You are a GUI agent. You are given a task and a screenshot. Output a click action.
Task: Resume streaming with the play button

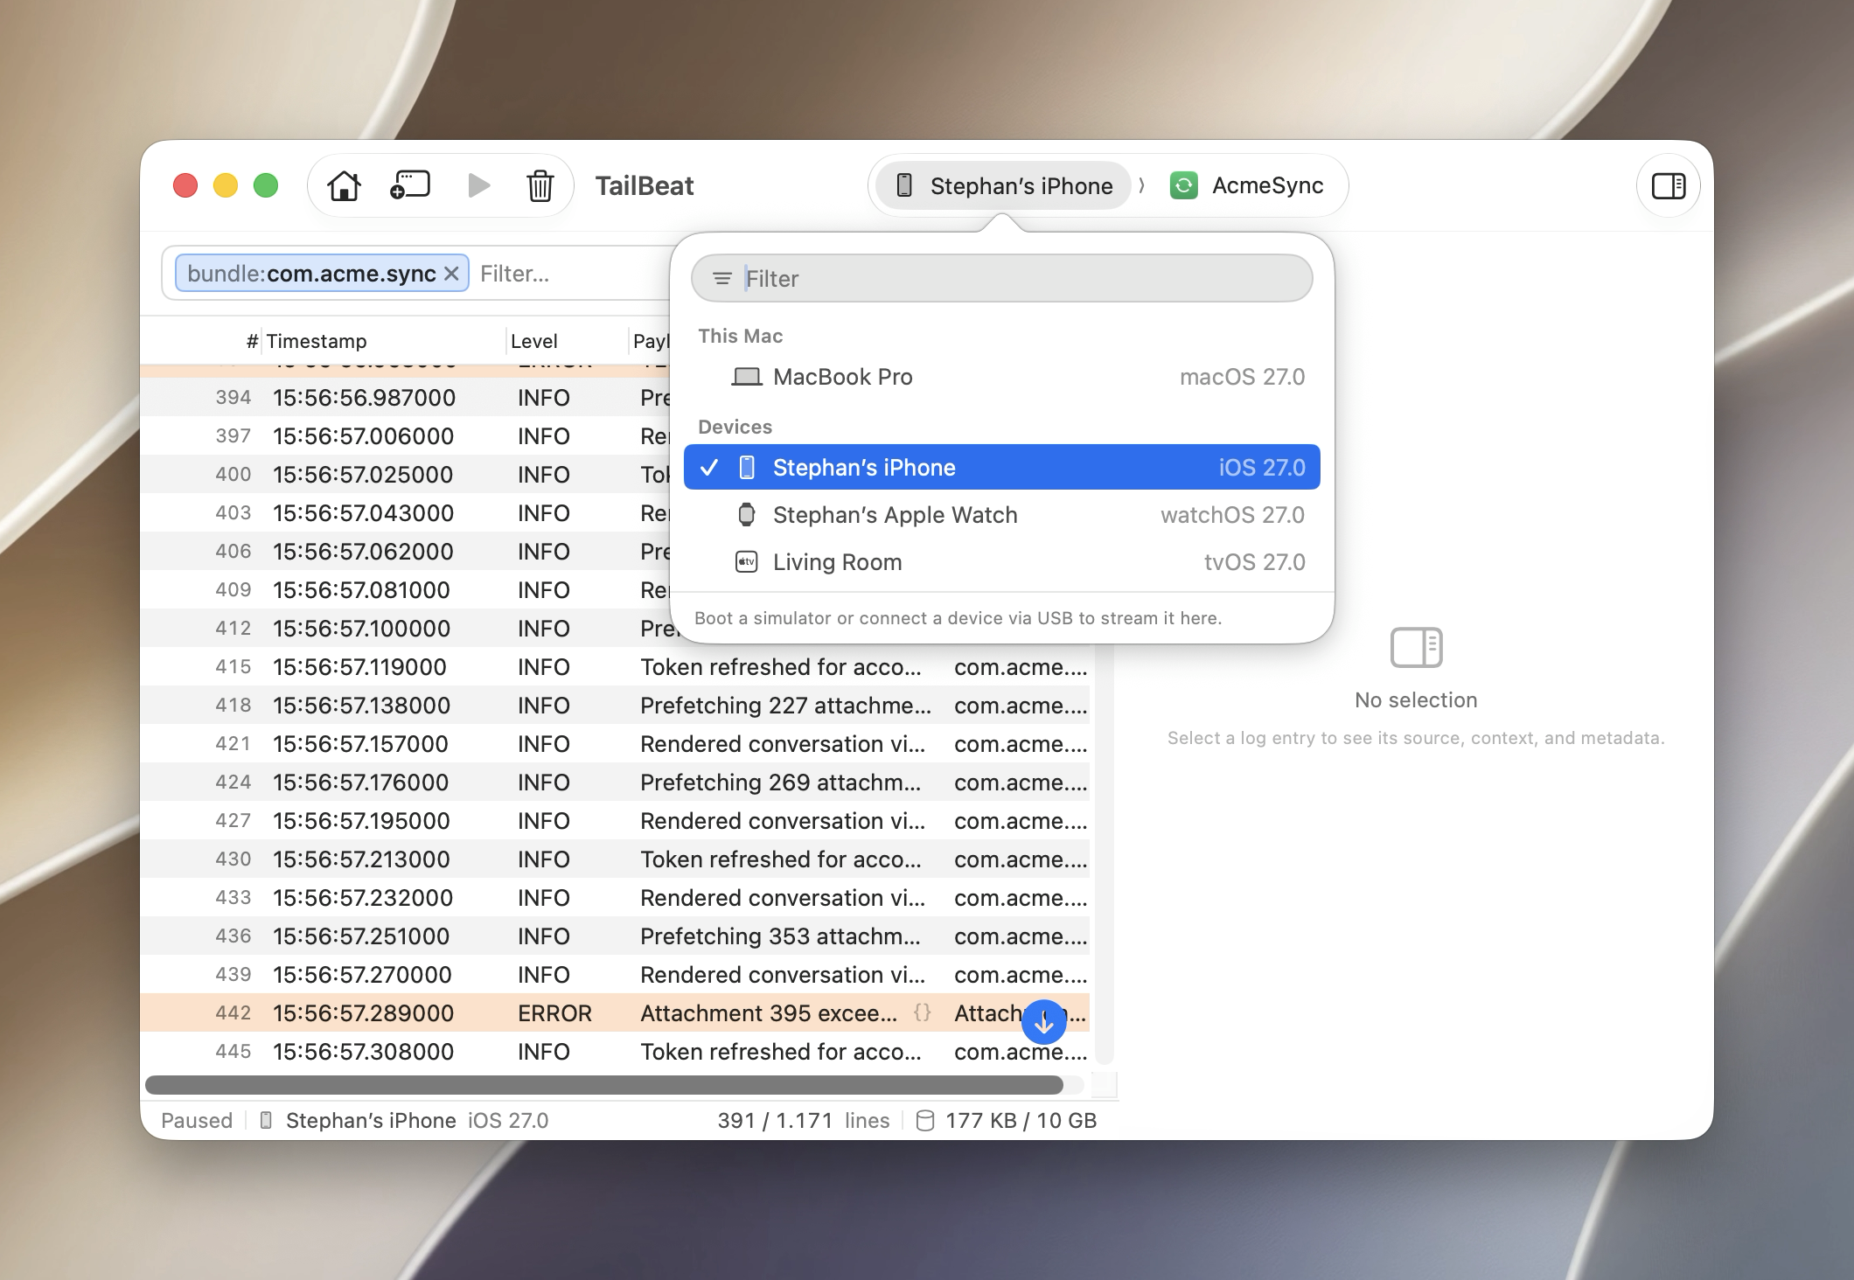point(478,185)
